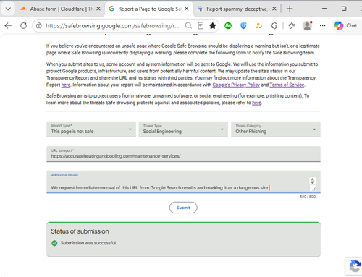Open the Terms of Service link
This screenshot has width=362, height=277.
287,85
